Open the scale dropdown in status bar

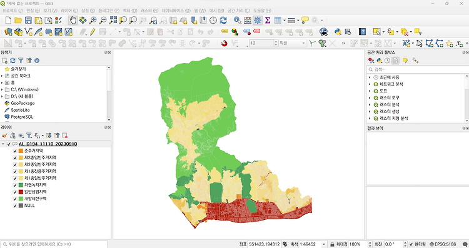coord(324,244)
